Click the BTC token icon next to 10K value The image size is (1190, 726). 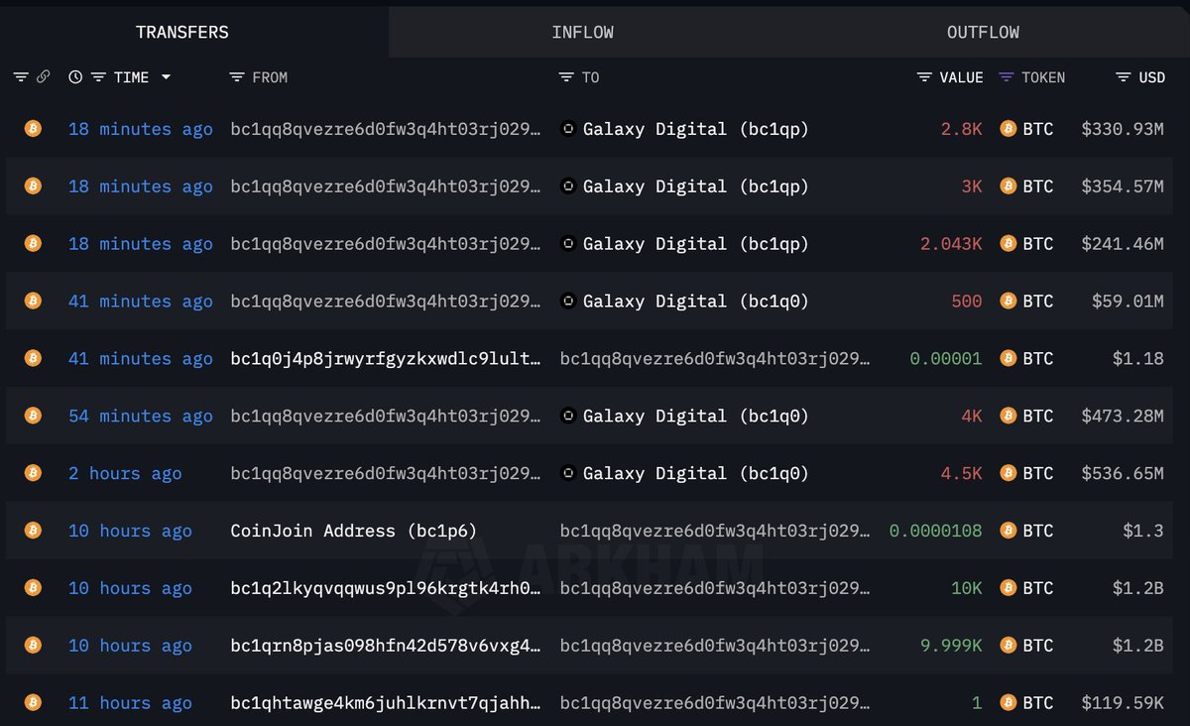click(x=1008, y=588)
